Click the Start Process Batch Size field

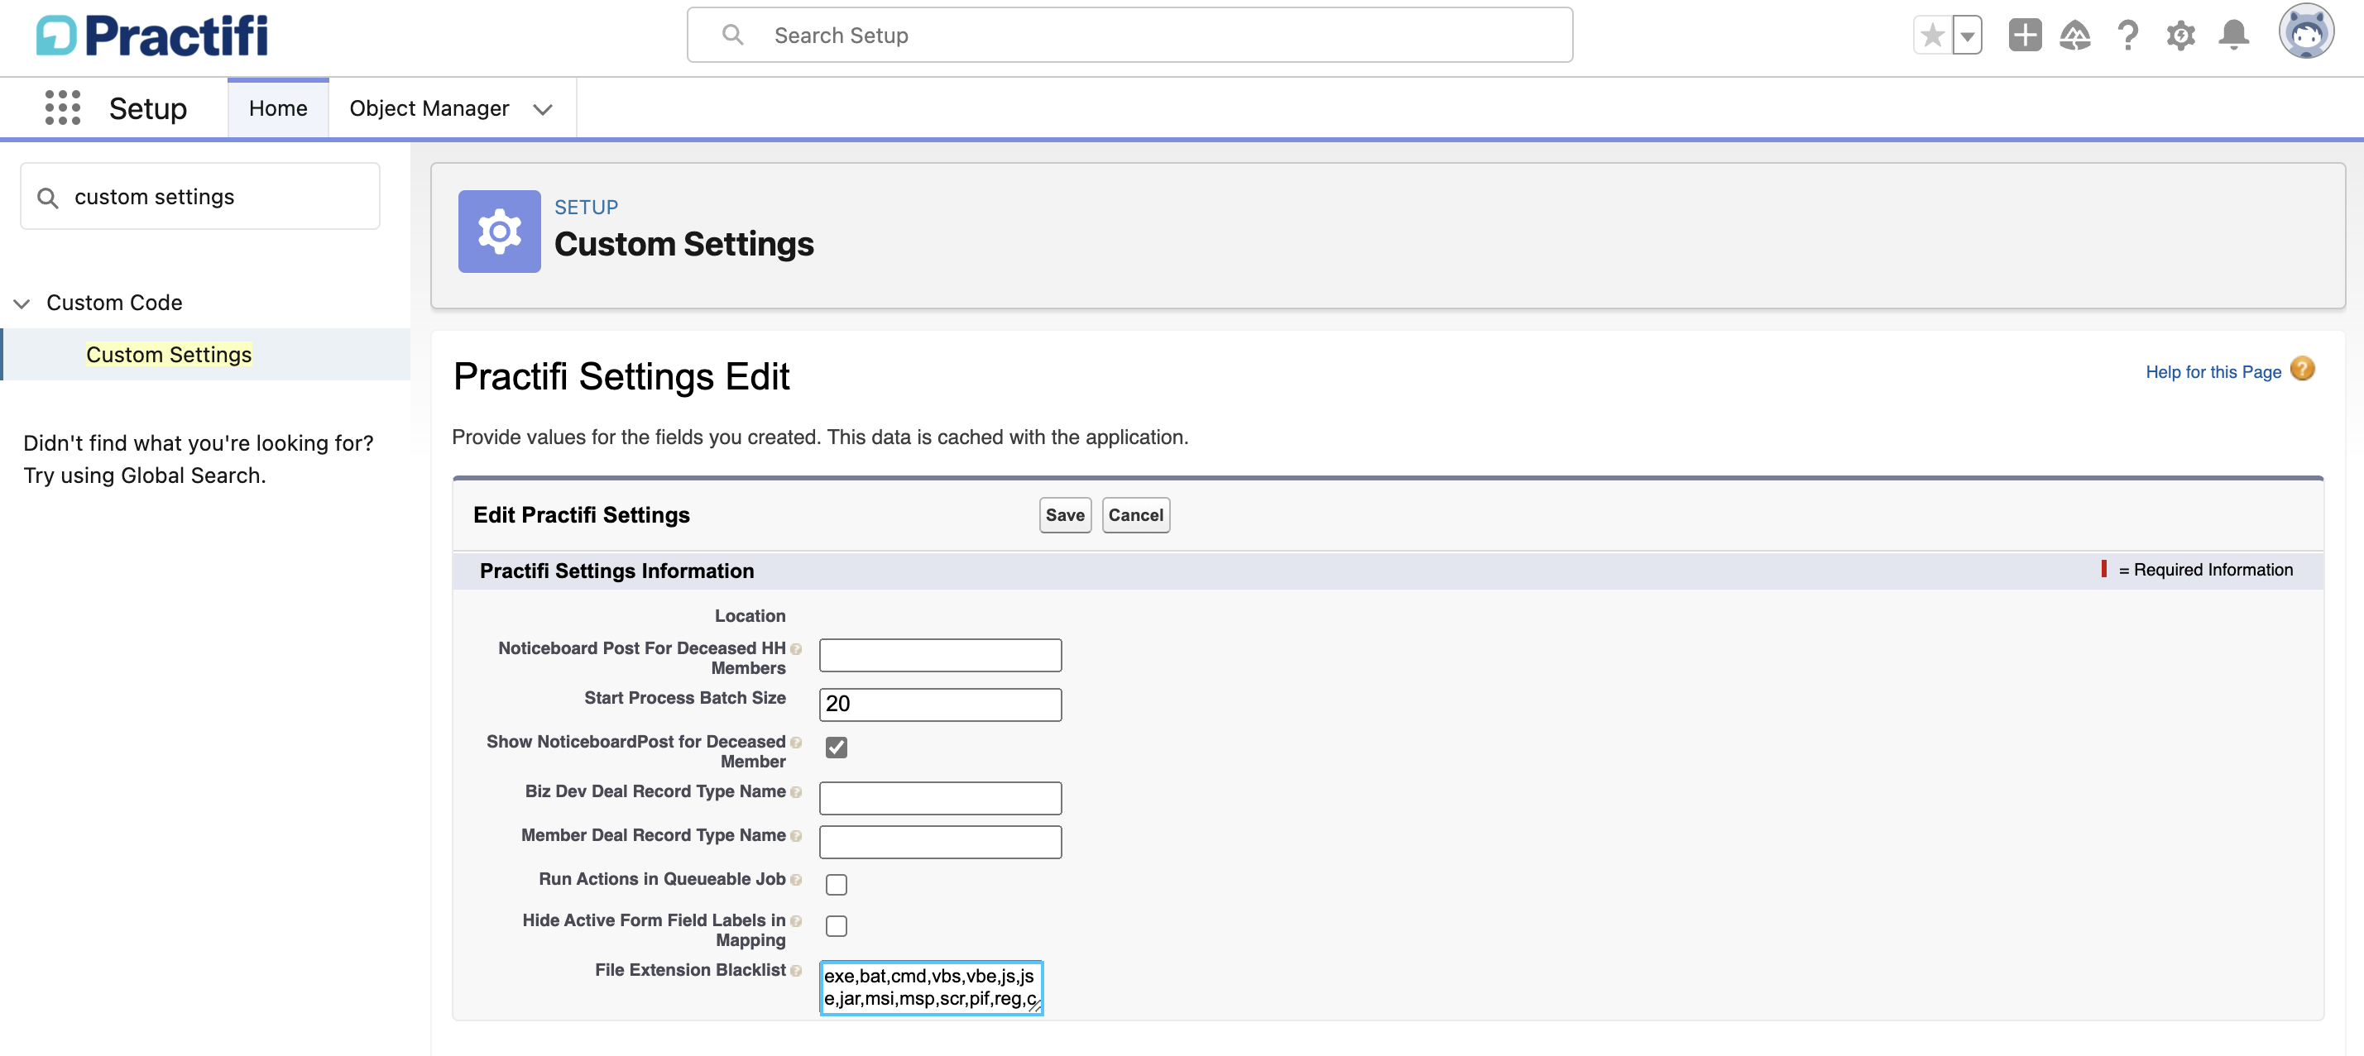940,705
